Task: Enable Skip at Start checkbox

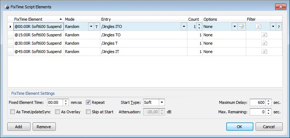Action: click(88, 112)
